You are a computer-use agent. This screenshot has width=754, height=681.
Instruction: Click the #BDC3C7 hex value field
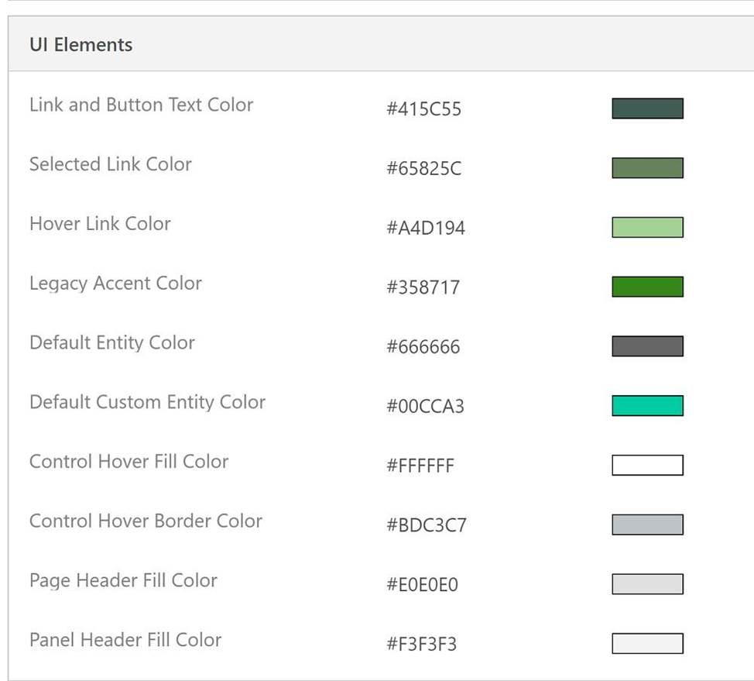426,525
